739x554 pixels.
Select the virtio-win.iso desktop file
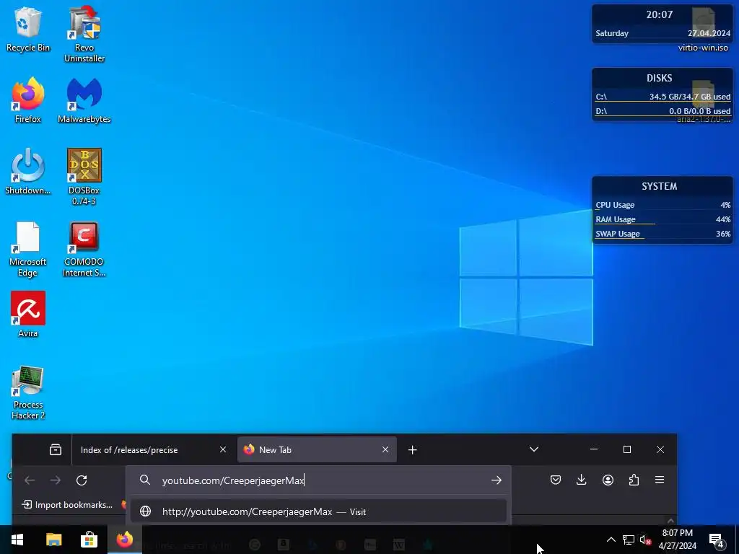point(703,30)
